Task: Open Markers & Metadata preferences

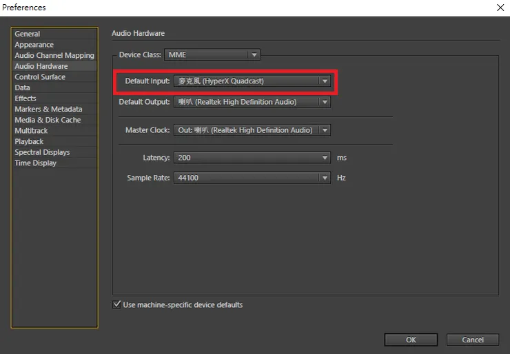Action: point(48,109)
